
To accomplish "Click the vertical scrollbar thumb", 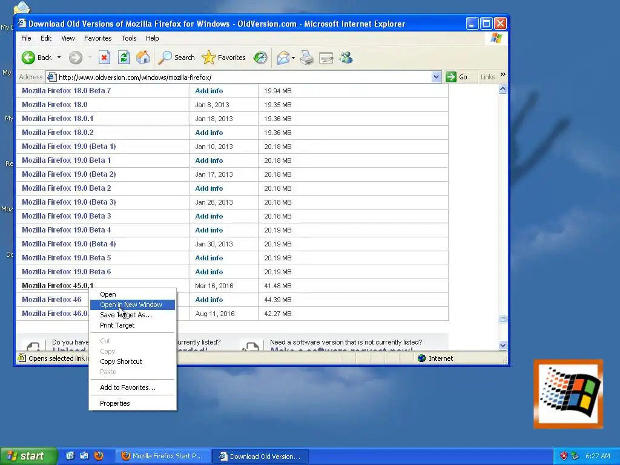I will coord(503,319).
